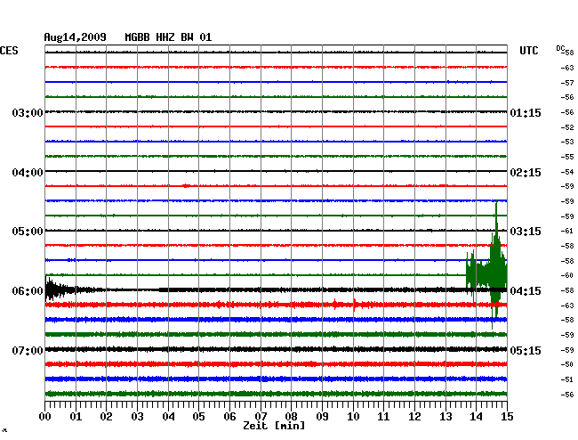This screenshot has width=578, height=440.
Task: Click the DC offset value -57
Action: coord(567,83)
